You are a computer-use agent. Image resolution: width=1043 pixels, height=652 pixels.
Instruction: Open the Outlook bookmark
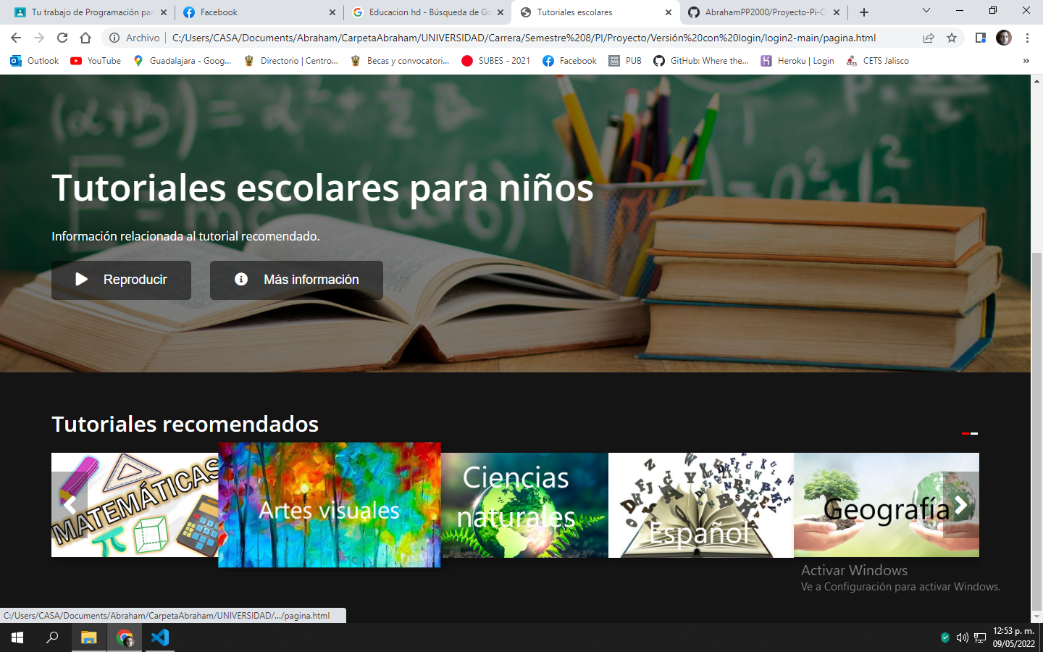point(35,61)
